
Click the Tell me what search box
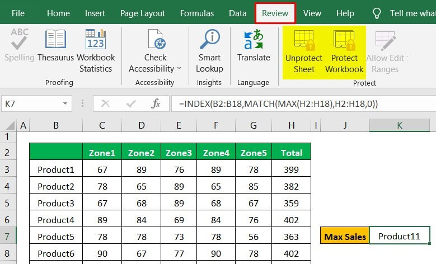coord(412,13)
